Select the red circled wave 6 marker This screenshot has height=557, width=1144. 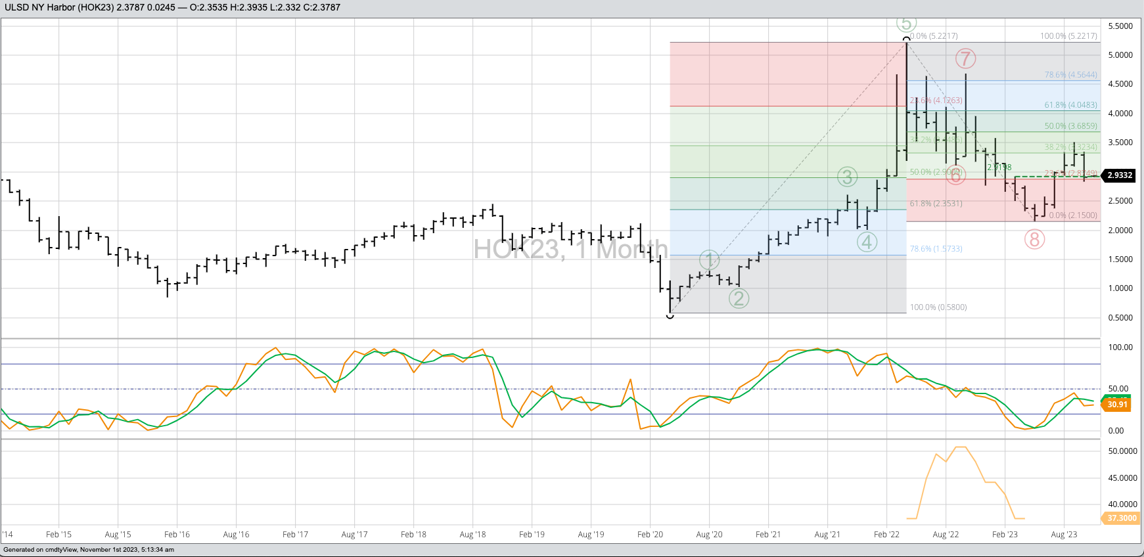pos(955,175)
